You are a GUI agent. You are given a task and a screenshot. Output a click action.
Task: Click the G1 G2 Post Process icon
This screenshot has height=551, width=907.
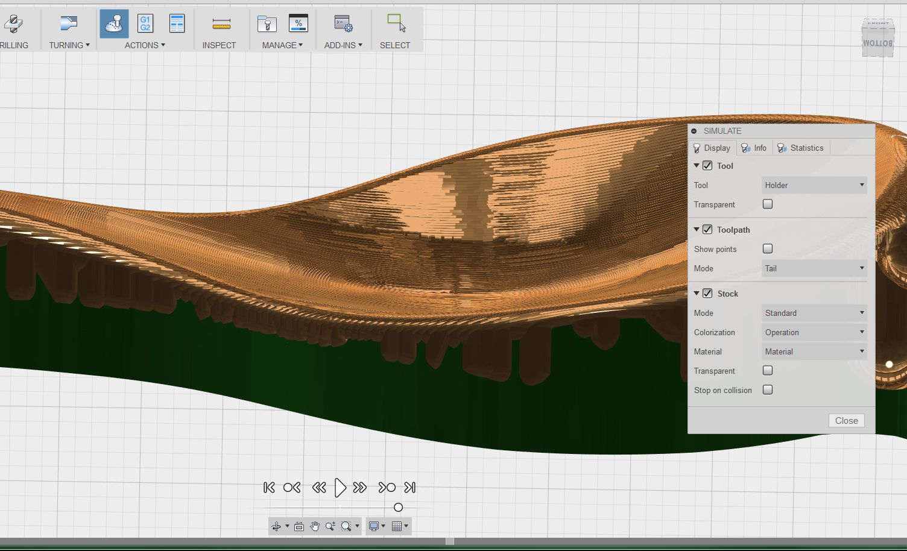point(145,24)
